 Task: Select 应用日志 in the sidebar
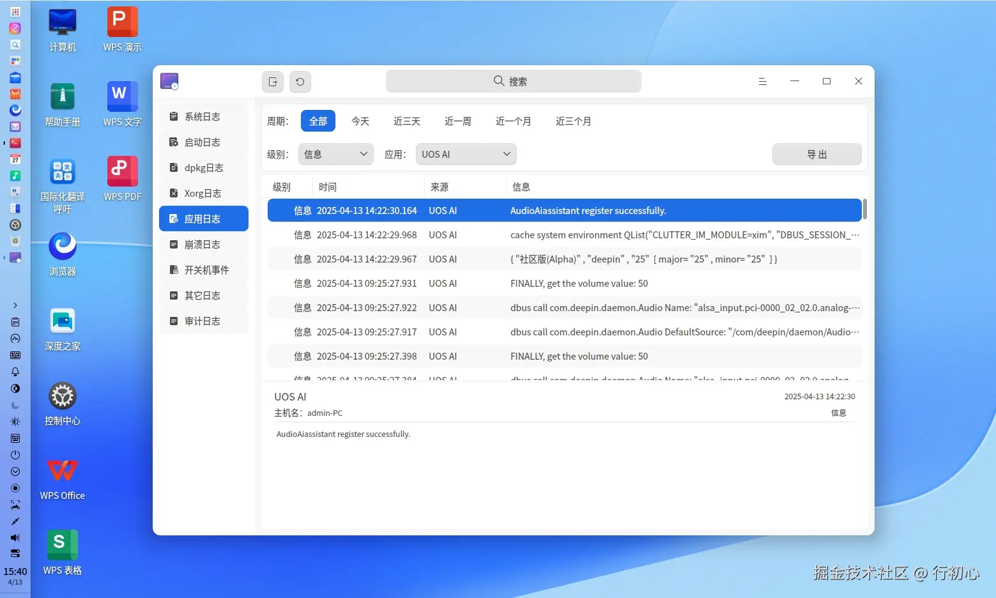(x=204, y=218)
